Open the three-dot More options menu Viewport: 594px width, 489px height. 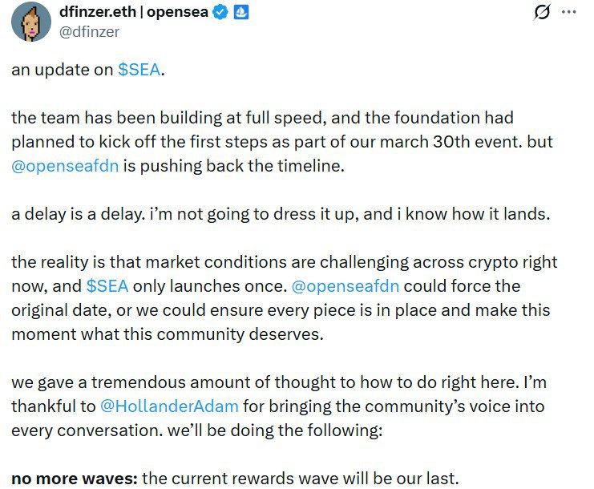568,13
